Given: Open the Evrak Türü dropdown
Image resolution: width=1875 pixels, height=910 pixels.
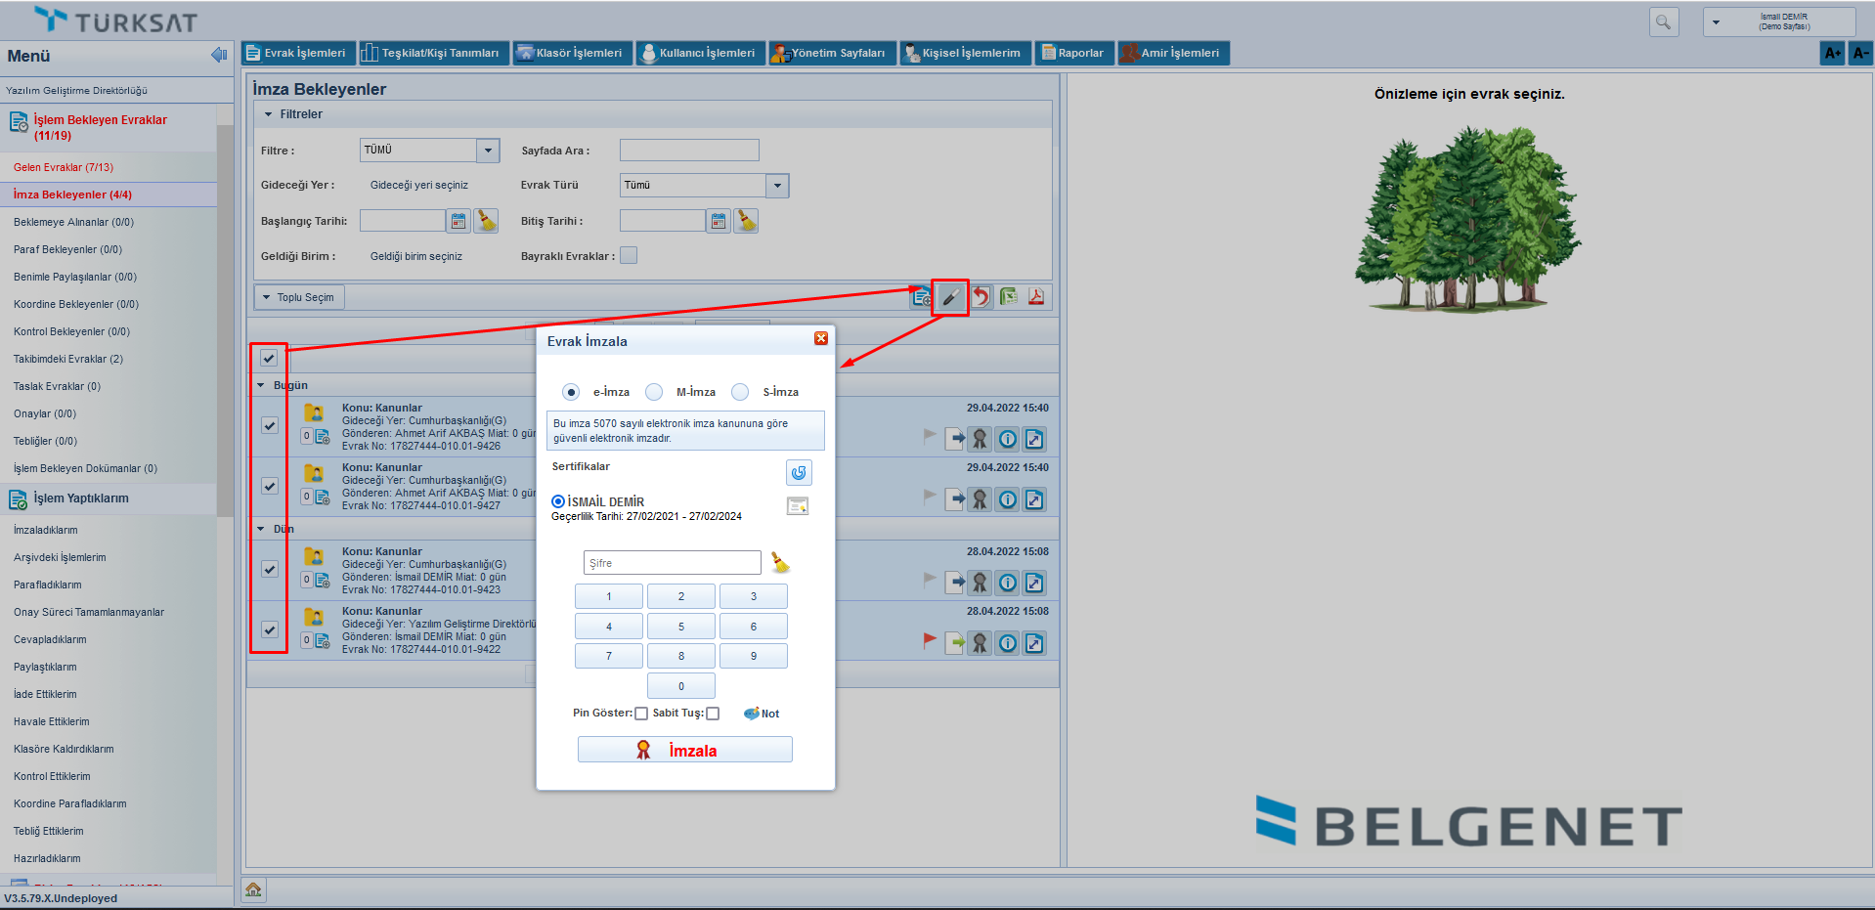Looking at the screenshot, I should (x=777, y=186).
